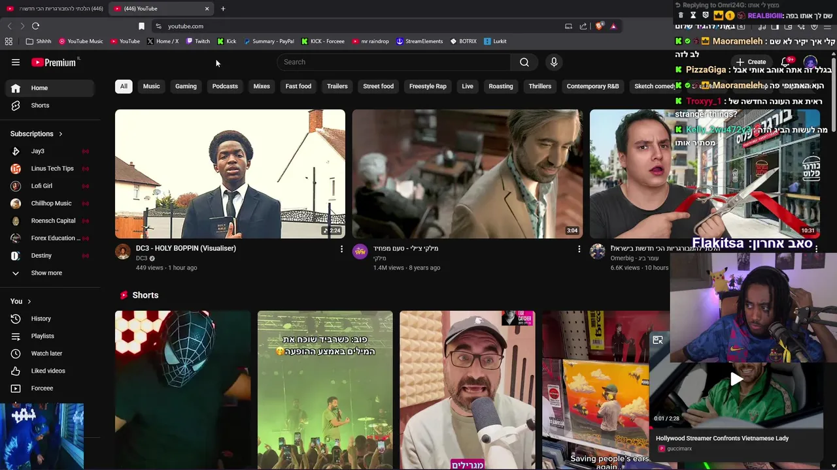Click the Milky channel avatar

click(360, 251)
